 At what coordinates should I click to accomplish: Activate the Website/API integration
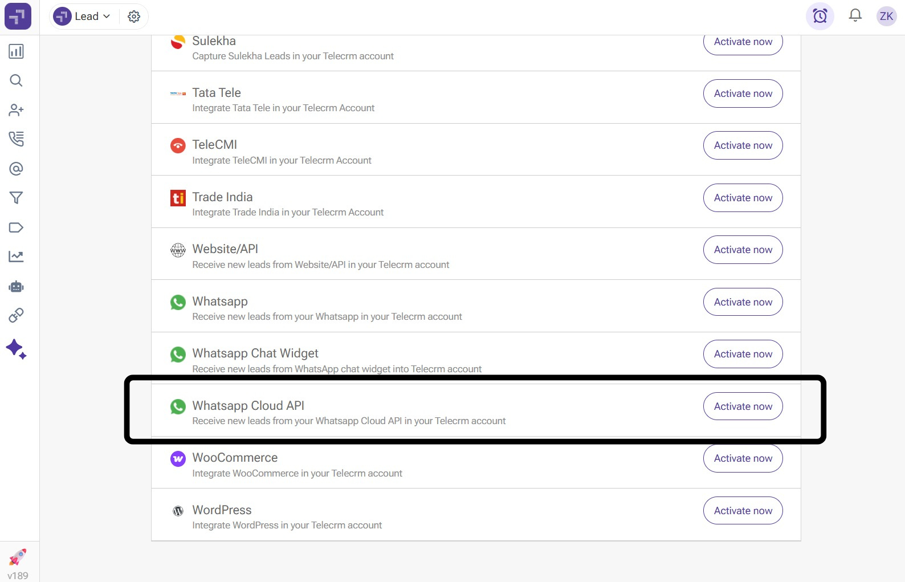coord(743,250)
